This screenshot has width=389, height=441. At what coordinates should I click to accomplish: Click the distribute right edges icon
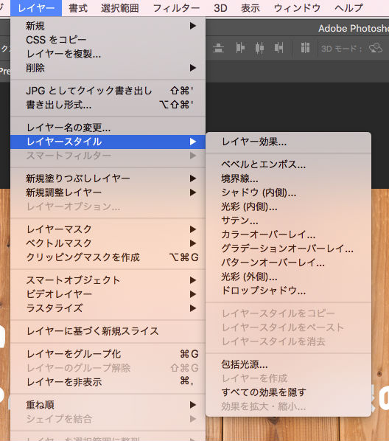coord(278,48)
